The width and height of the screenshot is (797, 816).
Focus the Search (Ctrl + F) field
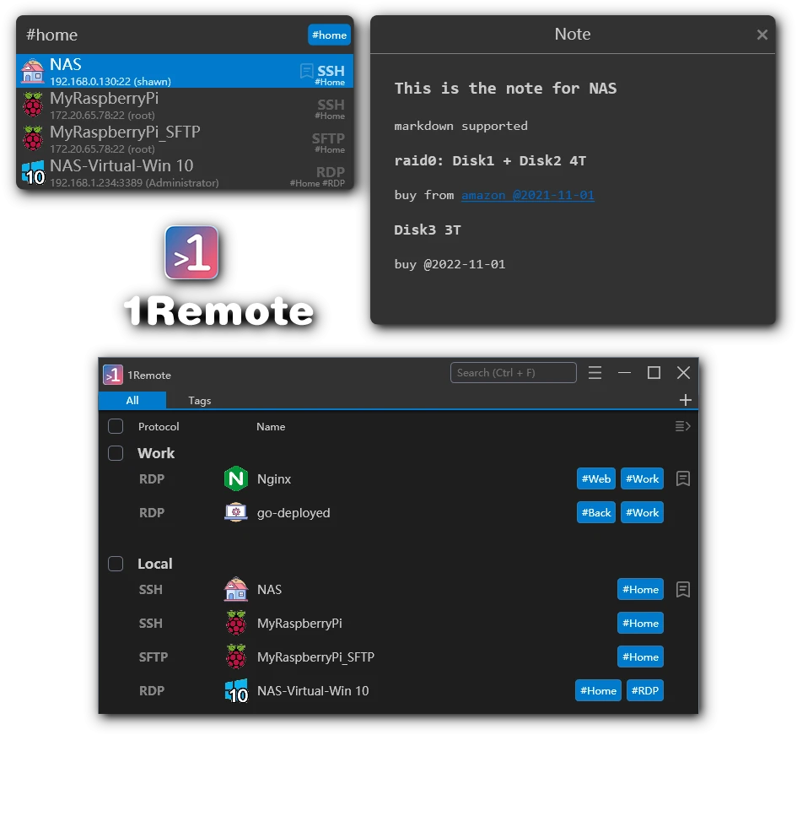[514, 373]
